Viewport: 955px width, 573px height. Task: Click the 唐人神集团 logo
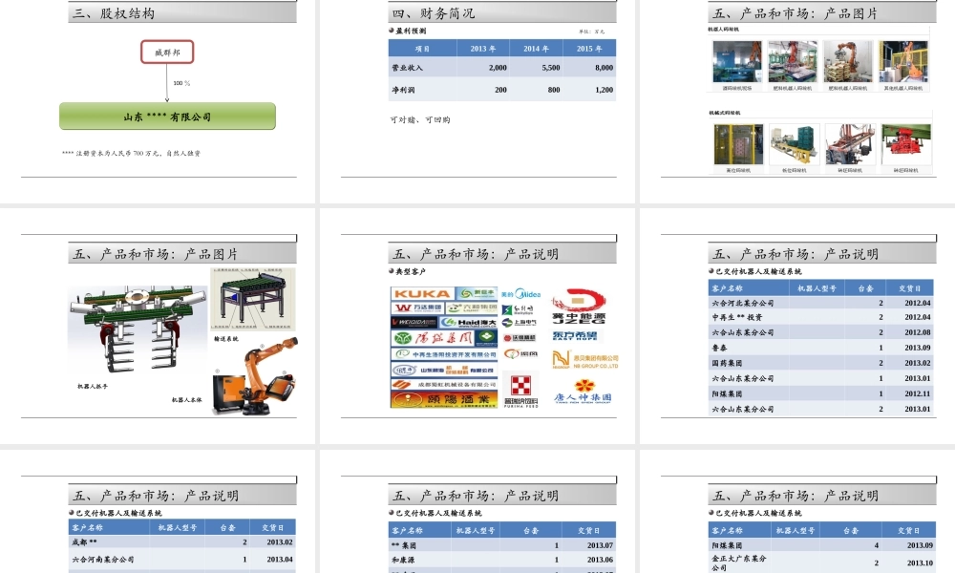point(583,394)
